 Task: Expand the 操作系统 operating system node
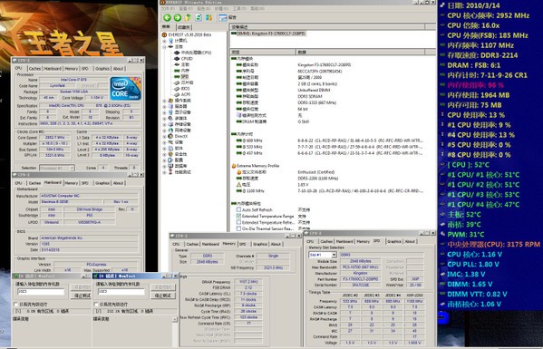pos(164,101)
